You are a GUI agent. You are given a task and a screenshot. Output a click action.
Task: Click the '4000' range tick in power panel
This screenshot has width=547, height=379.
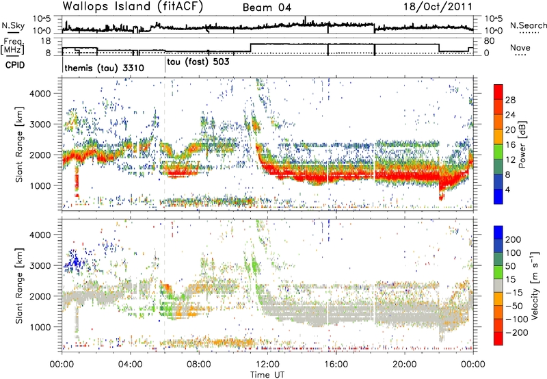[x=40, y=94]
